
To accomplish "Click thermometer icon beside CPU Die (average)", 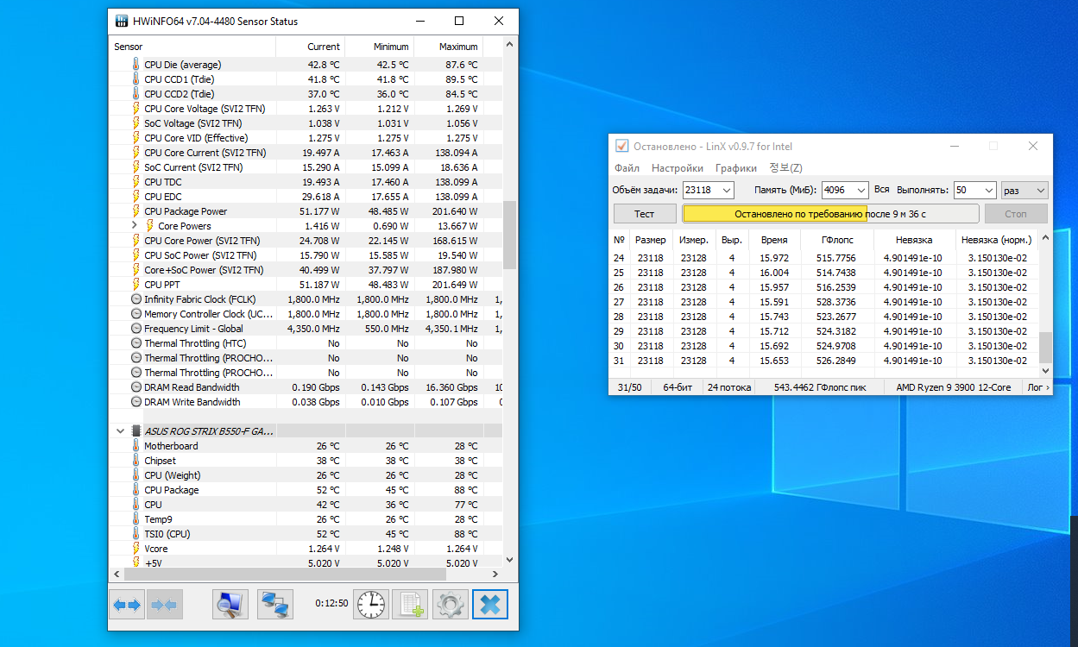I will (x=136, y=65).
